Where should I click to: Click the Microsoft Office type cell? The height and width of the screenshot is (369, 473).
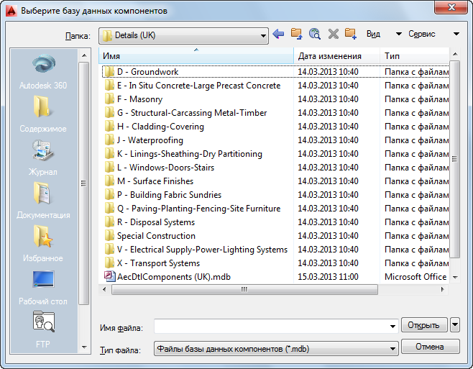415,277
